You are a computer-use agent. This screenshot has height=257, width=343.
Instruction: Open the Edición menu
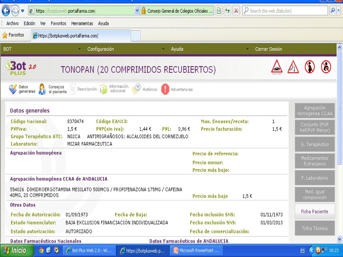[x=29, y=23]
